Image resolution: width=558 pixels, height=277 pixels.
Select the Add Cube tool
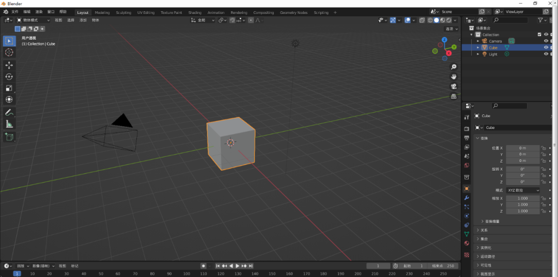(x=9, y=137)
